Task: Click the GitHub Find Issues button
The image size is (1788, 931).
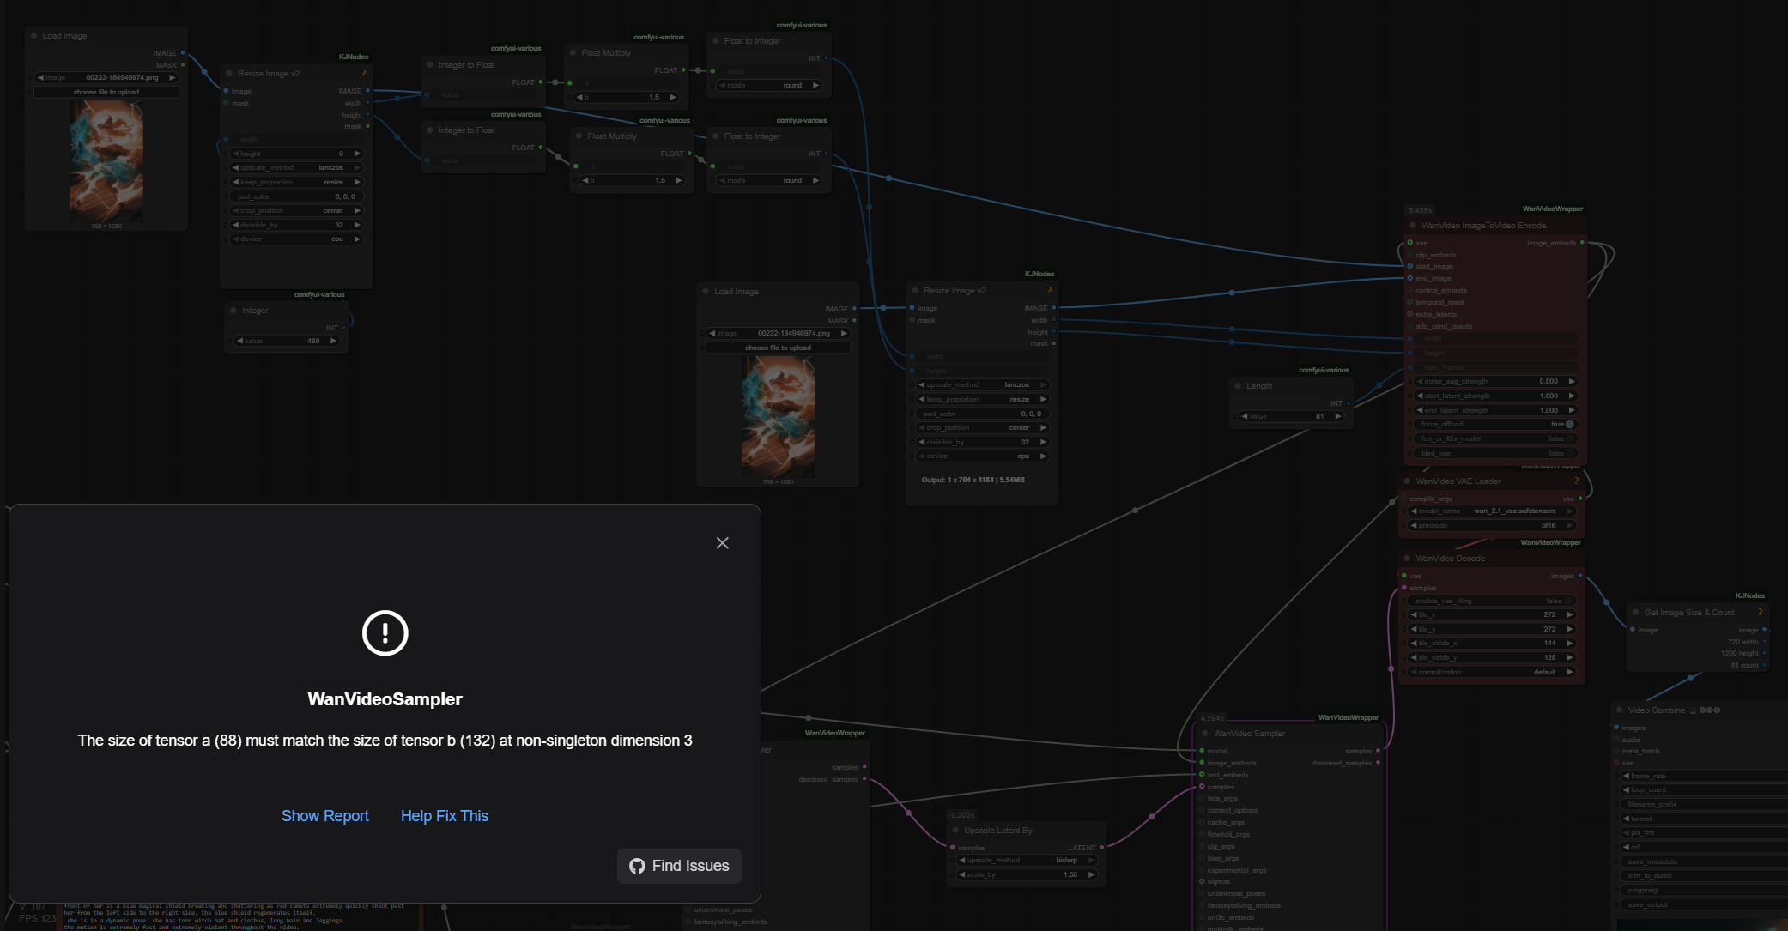Action: pyautogui.click(x=679, y=866)
